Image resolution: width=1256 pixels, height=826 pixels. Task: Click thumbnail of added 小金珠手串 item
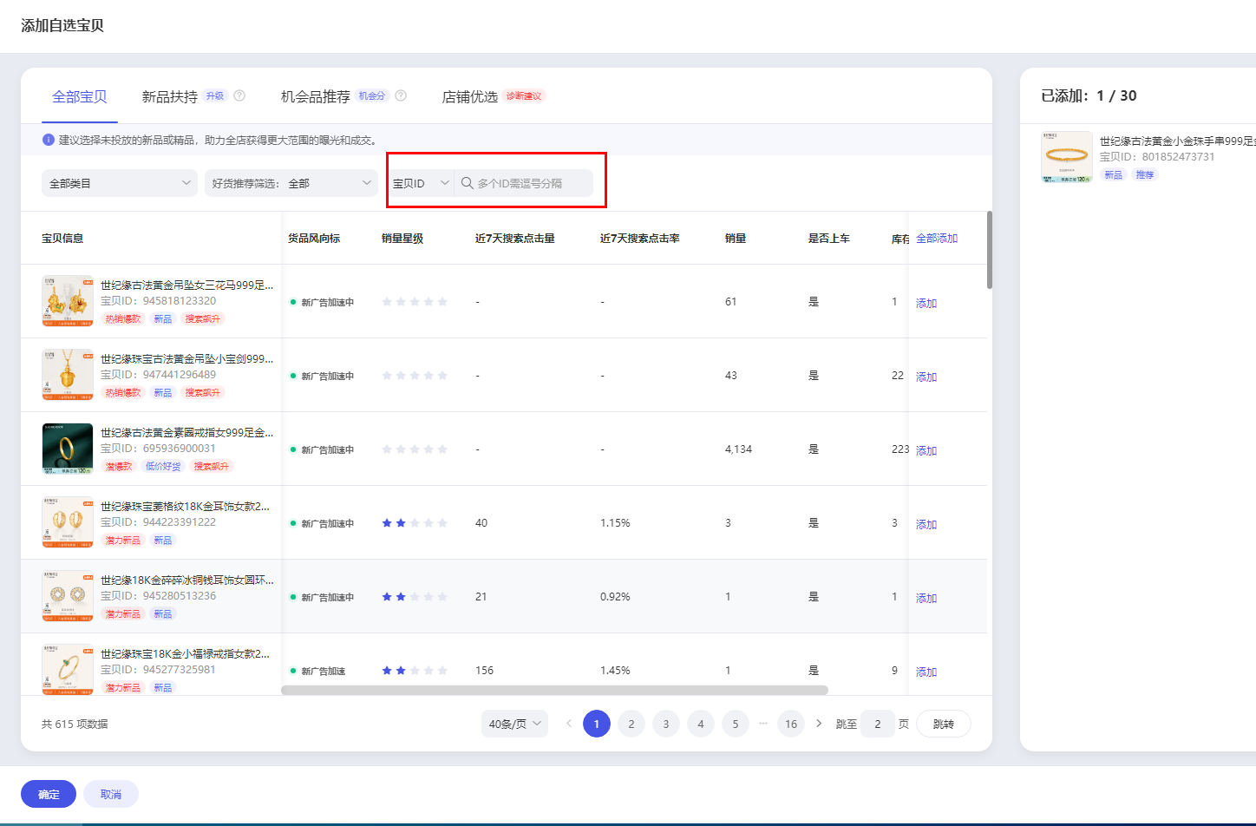[1066, 157]
